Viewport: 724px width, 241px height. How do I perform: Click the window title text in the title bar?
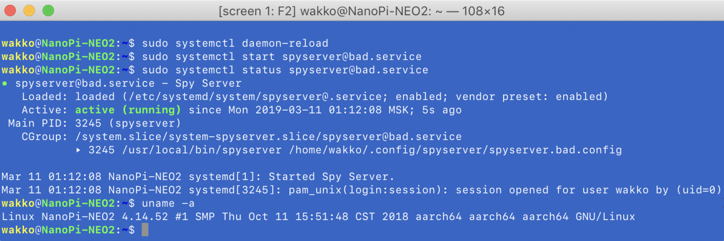click(361, 11)
